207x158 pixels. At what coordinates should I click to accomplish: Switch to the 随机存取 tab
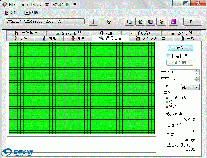coord(142,33)
